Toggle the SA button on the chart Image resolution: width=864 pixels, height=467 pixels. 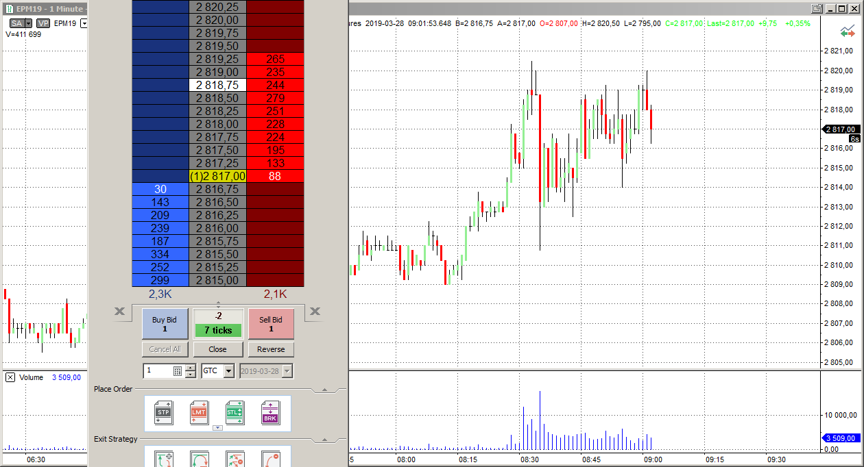point(16,23)
